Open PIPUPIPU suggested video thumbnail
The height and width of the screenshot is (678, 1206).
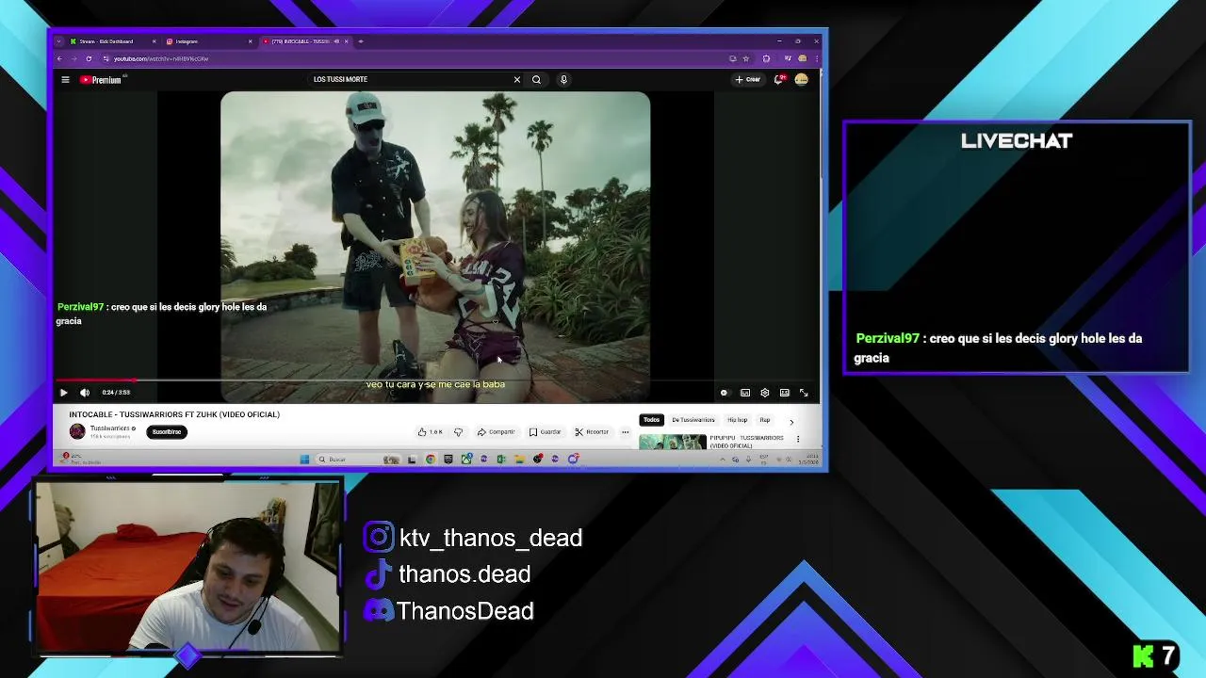coord(672,442)
